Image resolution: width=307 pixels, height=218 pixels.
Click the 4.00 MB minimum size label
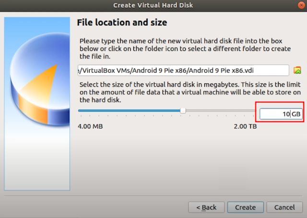point(90,126)
